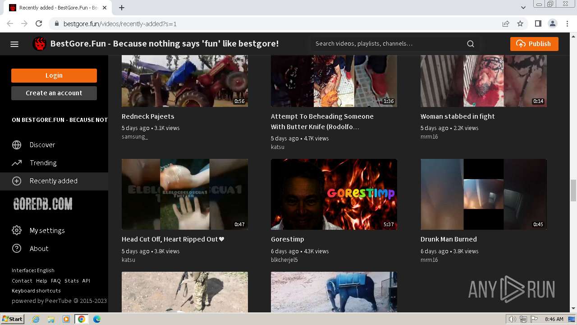Screen dimensions: 577x325
Task: Open the Stats link
Action: [x=72, y=281]
